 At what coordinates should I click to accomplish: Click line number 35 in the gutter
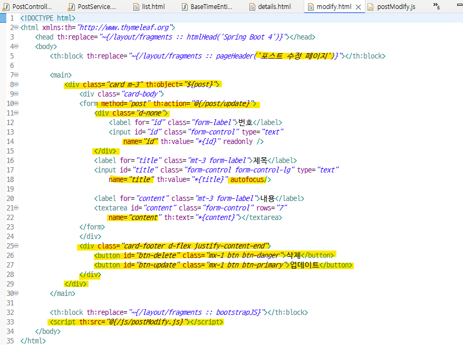point(10,341)
